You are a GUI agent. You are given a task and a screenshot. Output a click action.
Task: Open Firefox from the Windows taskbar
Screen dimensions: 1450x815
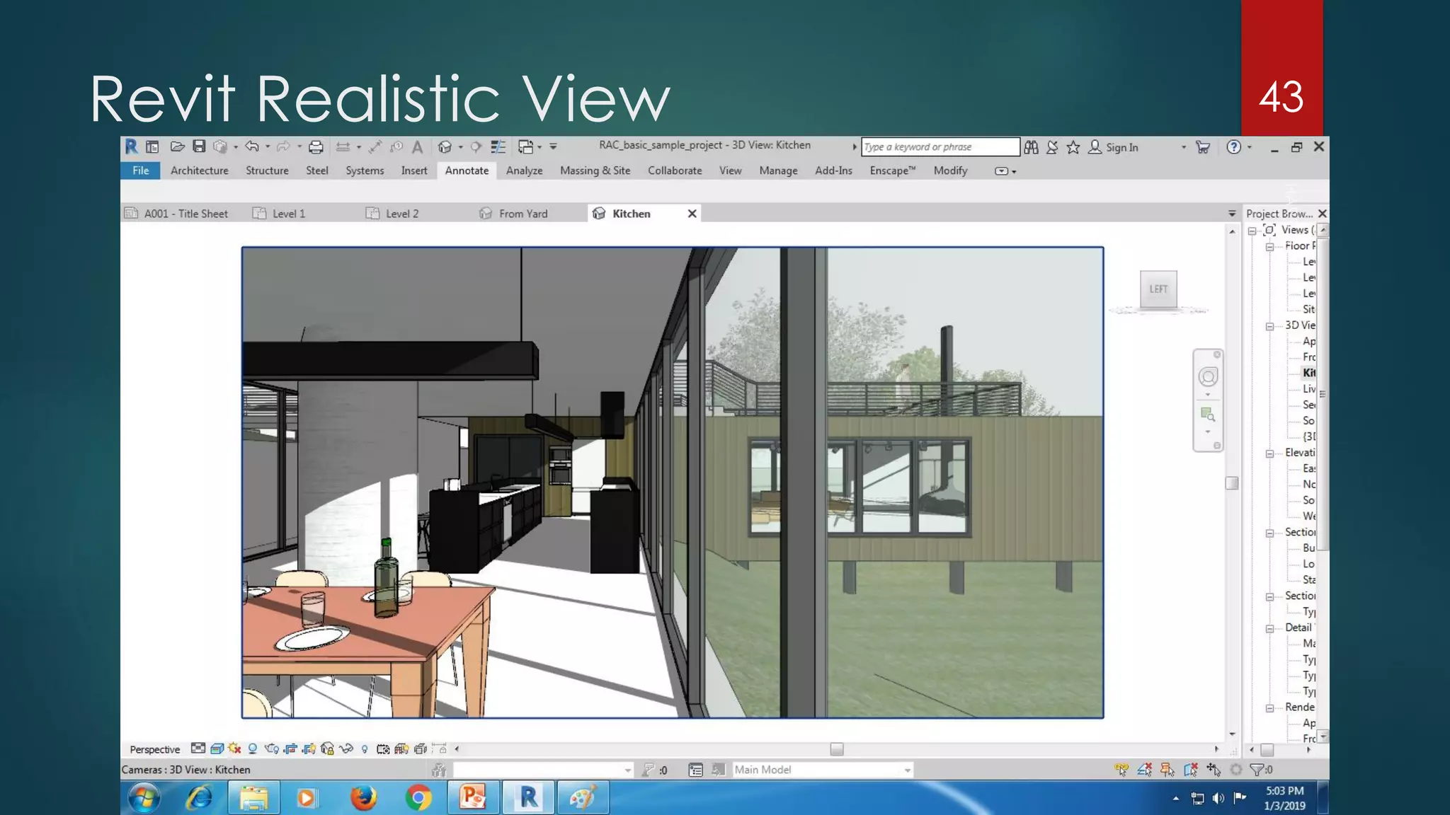tap(364, 798)
